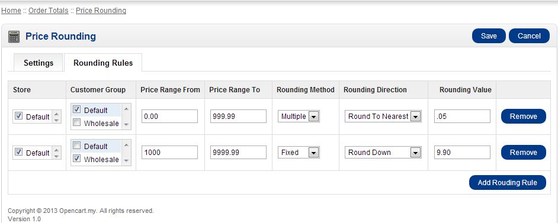Save the price rounding settings

pos(489,36)
